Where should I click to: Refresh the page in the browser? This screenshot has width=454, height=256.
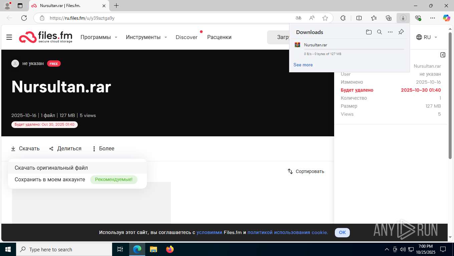coord(24,18)
